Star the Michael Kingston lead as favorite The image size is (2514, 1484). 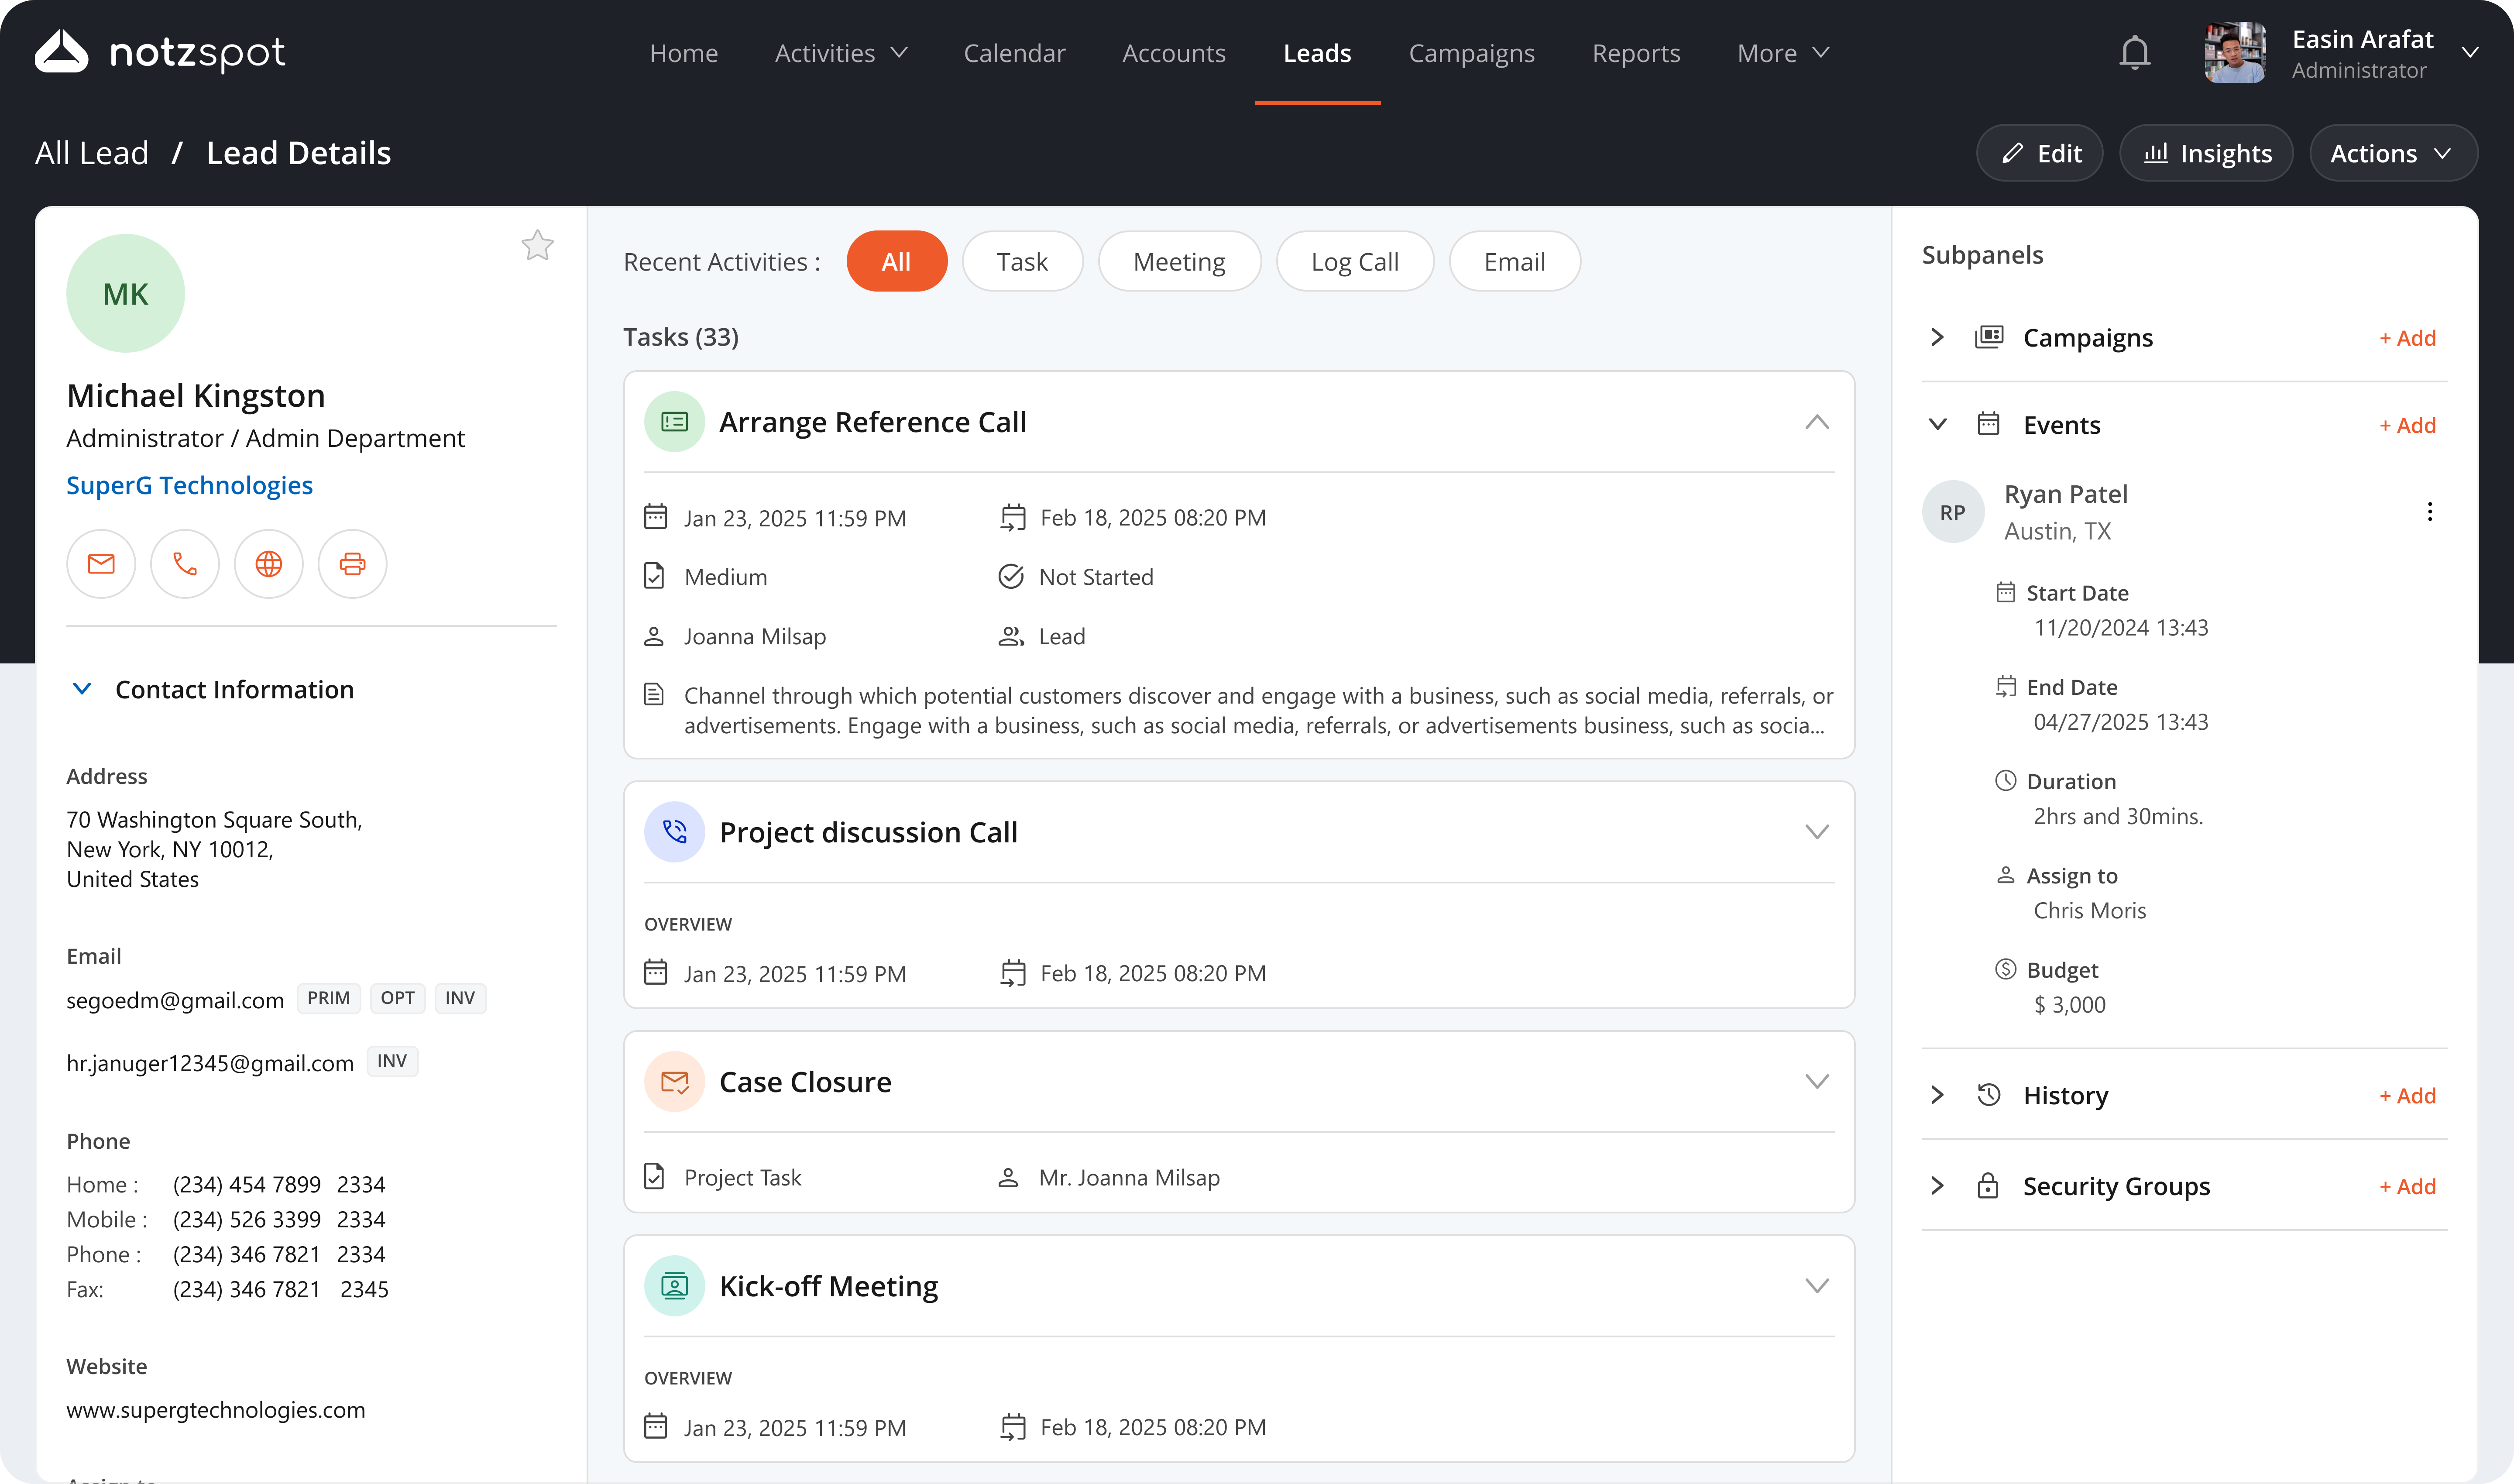[537, 245]
